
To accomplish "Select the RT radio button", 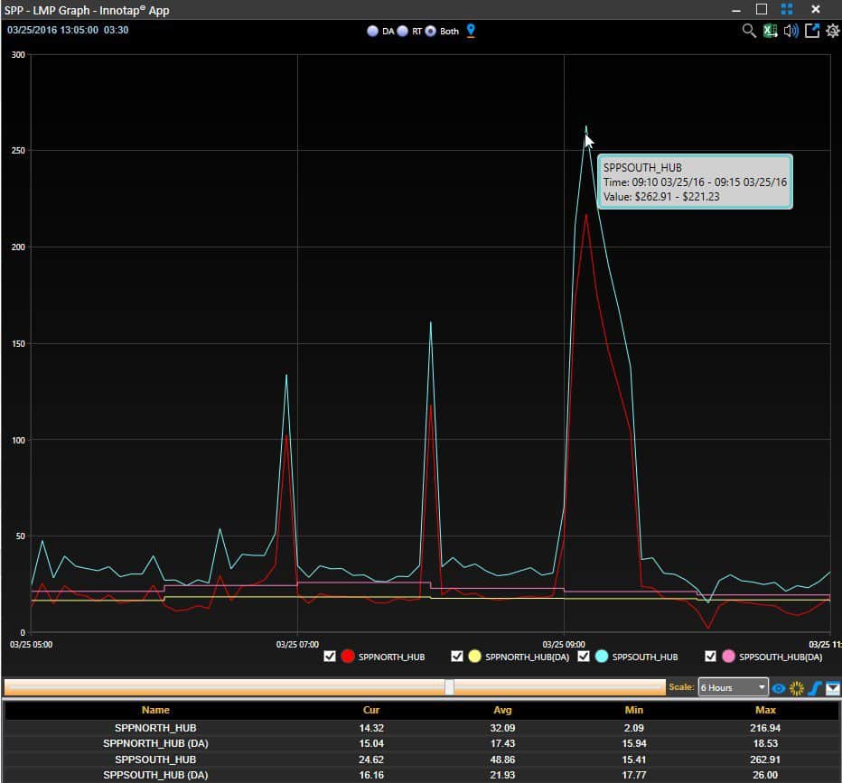I will [x=401, y=31].
